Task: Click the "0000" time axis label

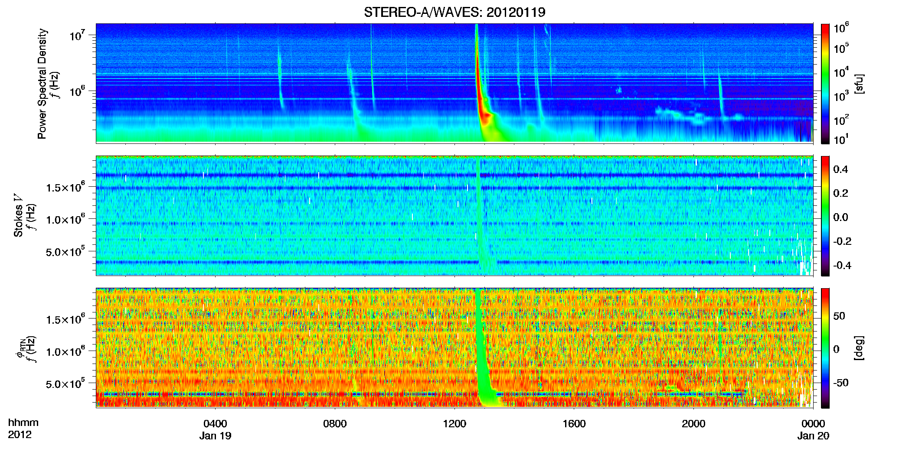Action: coord(813,423)
